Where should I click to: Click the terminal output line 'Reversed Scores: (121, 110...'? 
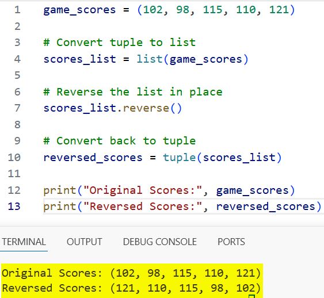[131, 288]
